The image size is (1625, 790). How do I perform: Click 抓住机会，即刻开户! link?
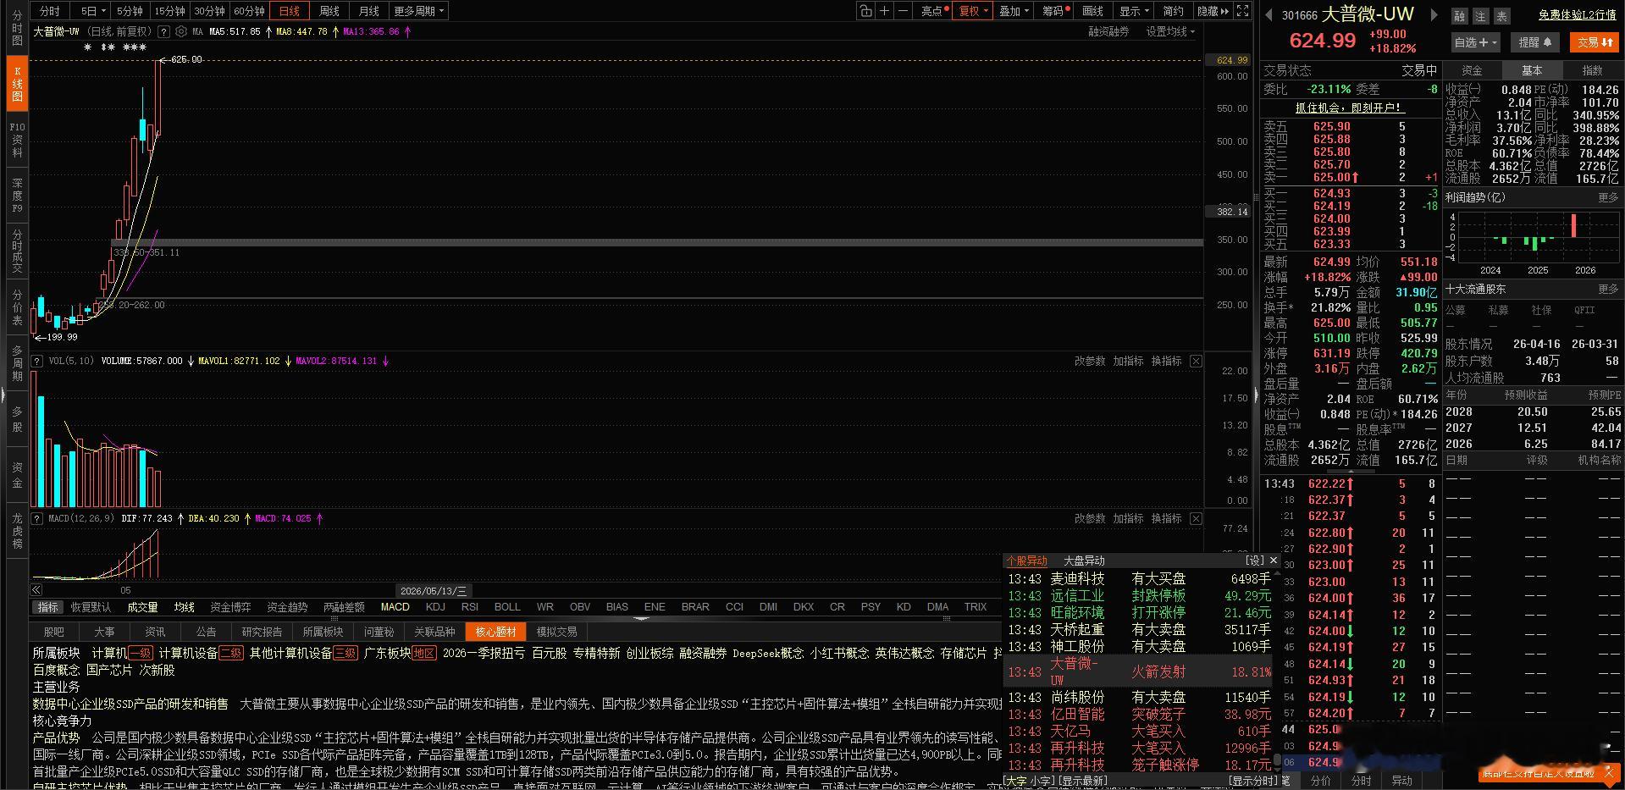coord(1349,108)
